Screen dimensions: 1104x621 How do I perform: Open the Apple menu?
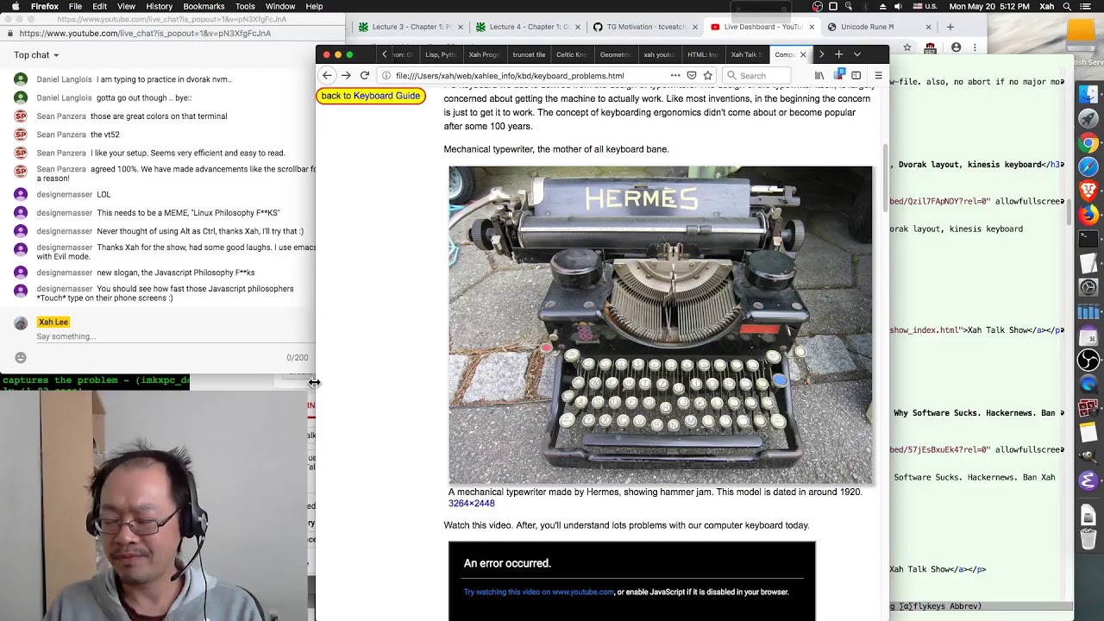click(x=16, y=7)
